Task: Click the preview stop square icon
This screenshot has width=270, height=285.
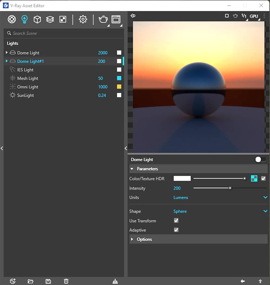Action: click(227, 16)
